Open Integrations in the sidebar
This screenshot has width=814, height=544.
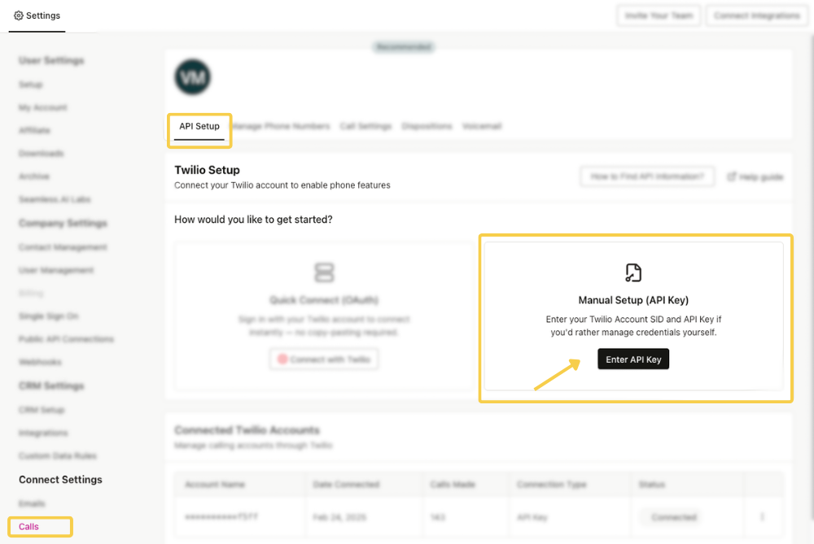point(43,433)
